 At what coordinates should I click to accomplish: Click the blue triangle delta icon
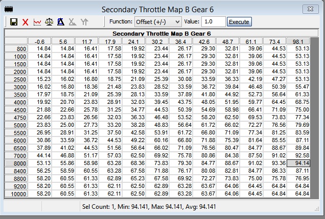tap(61, 22)
